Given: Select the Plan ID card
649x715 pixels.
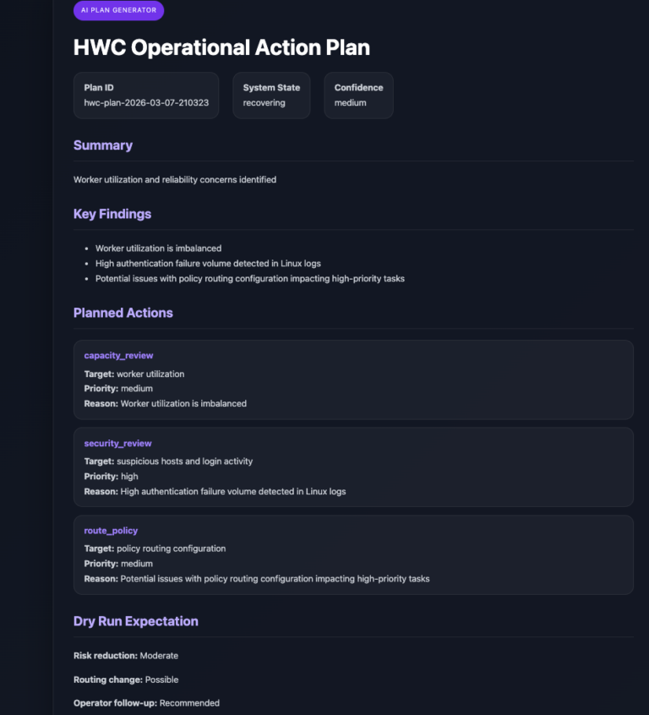Looking at the screenshot, I should [146, 95].
